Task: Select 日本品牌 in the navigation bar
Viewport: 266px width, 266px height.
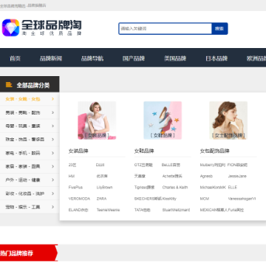Action: pos(216,58)
